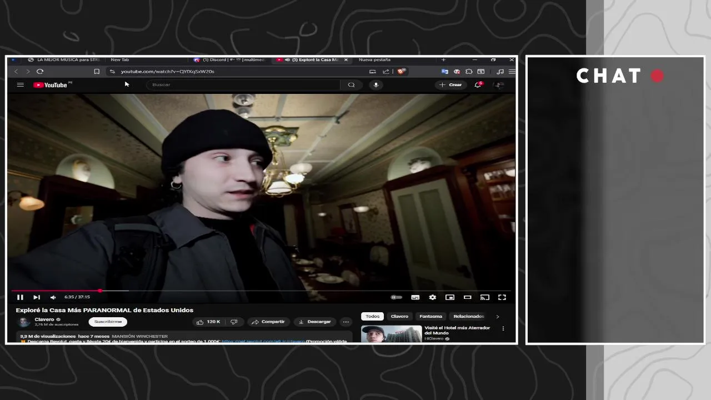Switch to LA MEJOR MUSICA tab
This screenshot has height=400, width=711.
(x=63, y=59)
